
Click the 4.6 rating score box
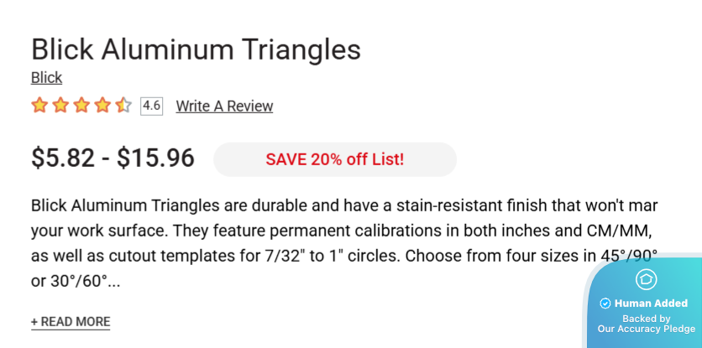(x=151, y=106)
